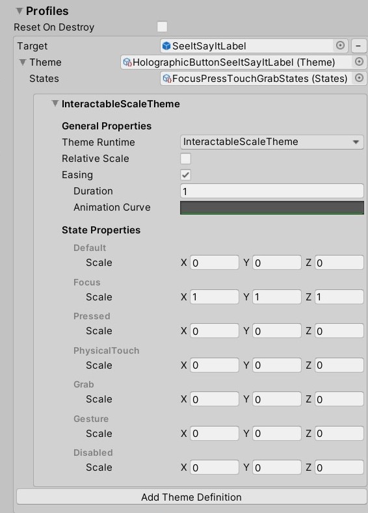Open object picker for States field
The height and width of the screenshot is (513, 368).
pos(359,78)
